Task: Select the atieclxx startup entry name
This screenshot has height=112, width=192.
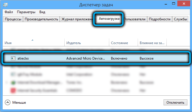Action: click(x=23, y=58)
